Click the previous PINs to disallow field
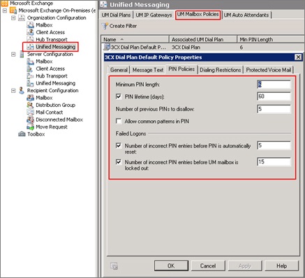This screenshot has width=305, height=278. coord(274,109)
